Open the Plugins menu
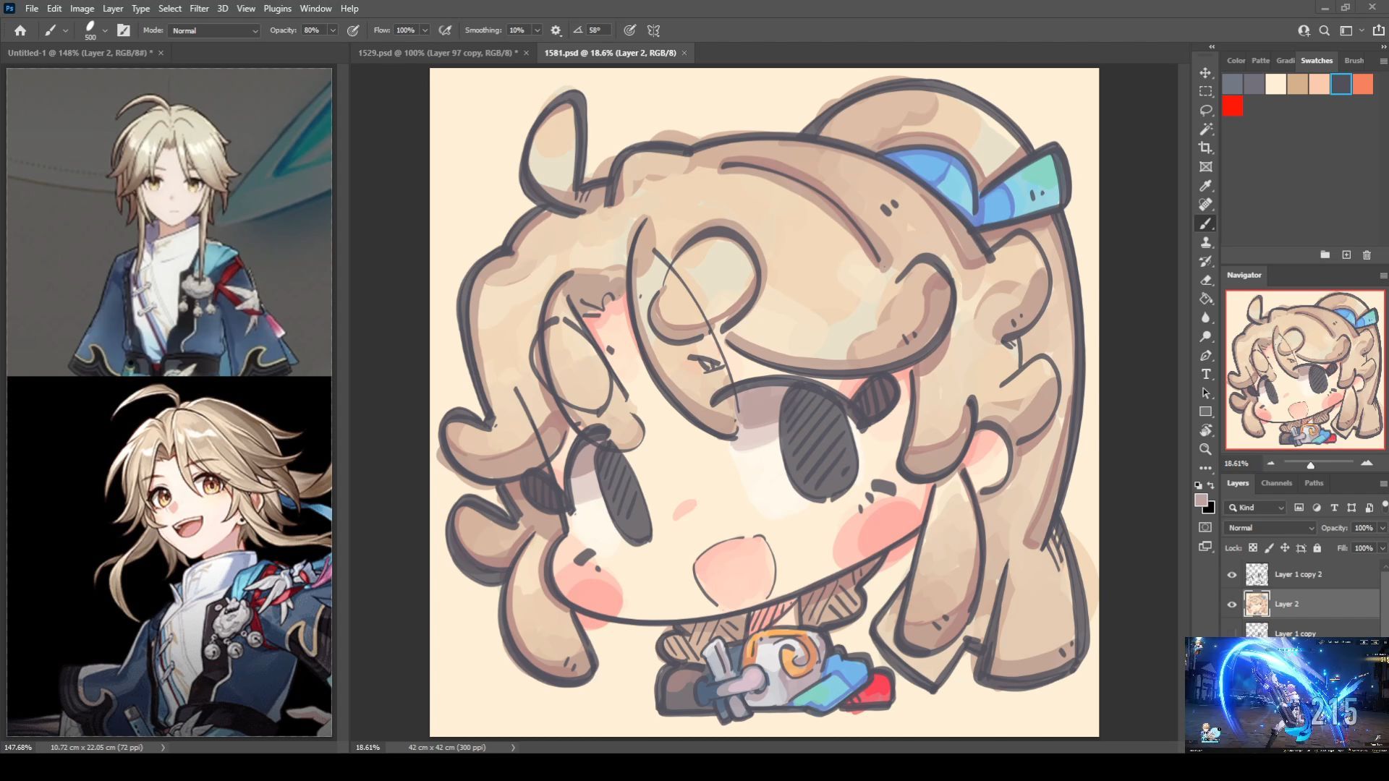The image size is (1389, 781). coord(277,9)
